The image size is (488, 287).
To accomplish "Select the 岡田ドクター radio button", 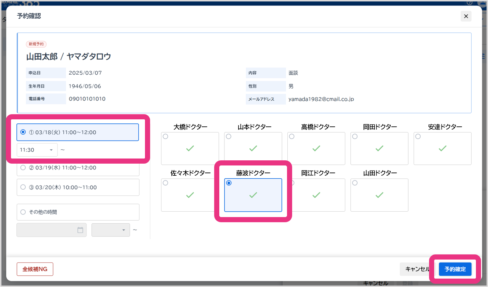I will coord(355,137).
